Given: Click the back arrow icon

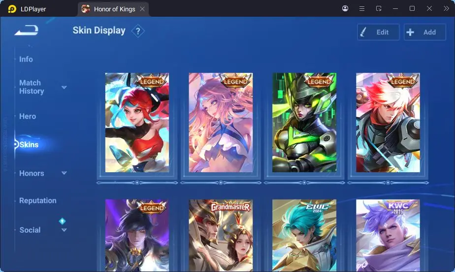Looking at the screenshot, I should 27,30.
